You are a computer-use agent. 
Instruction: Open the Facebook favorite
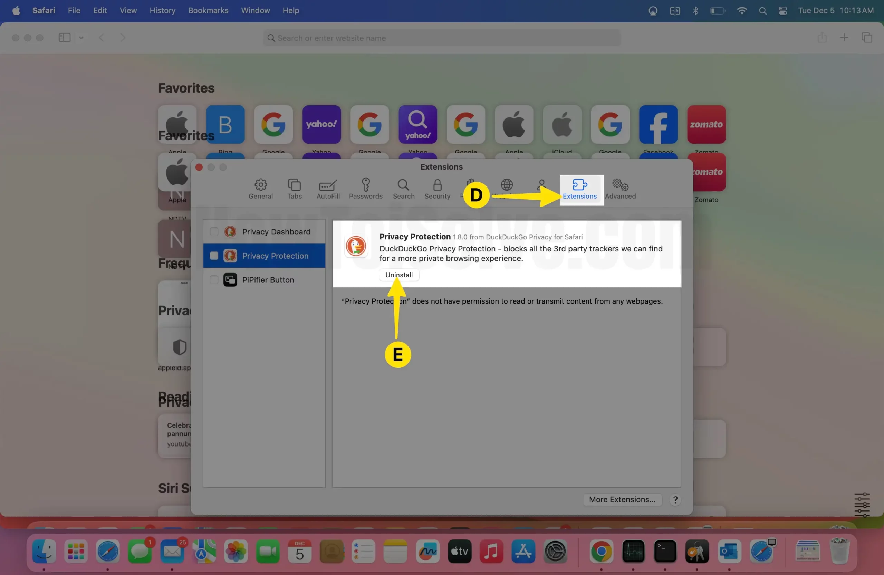tap(658, 124)
